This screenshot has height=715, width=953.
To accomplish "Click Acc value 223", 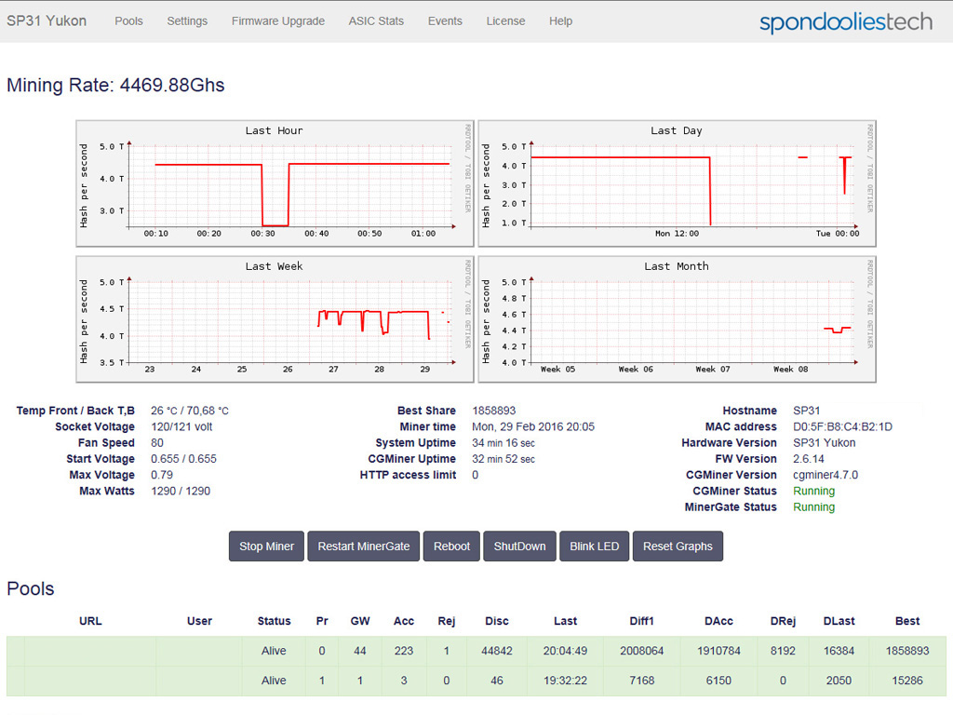I will click(x=404, y=651).
